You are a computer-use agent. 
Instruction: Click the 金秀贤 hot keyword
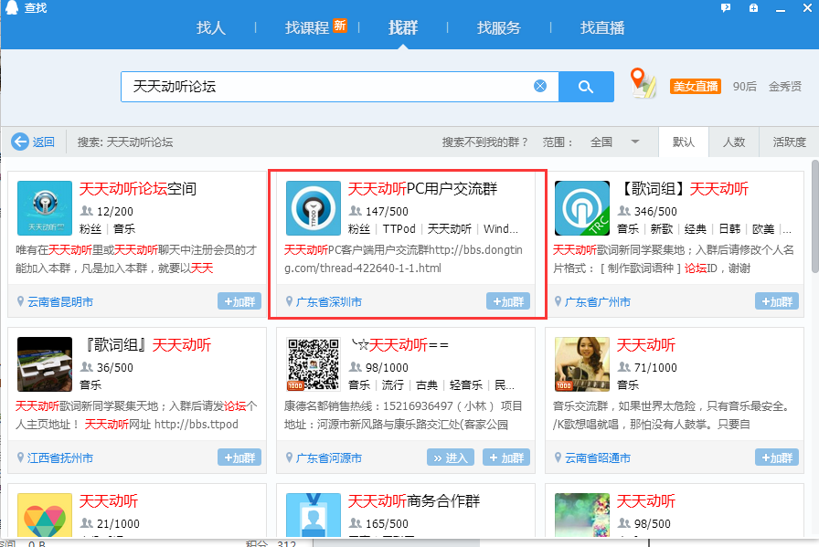[784, 86]
